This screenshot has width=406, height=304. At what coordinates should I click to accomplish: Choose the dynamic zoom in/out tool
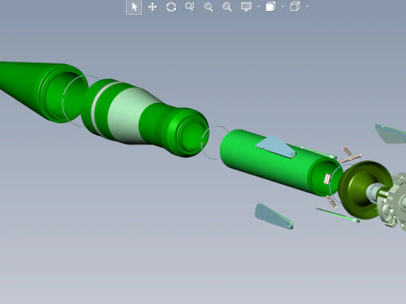click(x=189, y=7)
